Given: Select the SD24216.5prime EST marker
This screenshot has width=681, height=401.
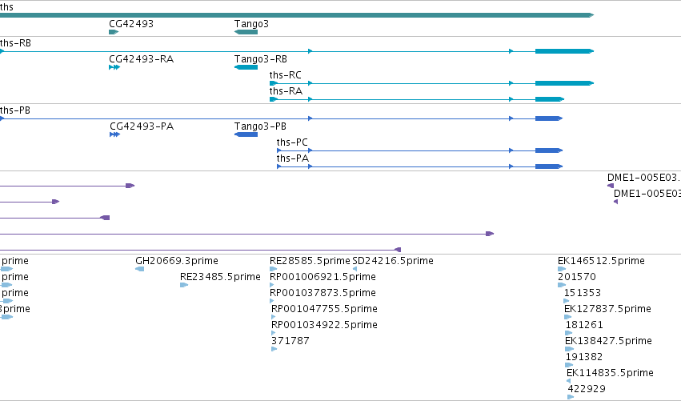Looking at the screenshot, I should coord(355,269).
